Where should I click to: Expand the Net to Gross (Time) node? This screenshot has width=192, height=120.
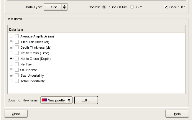11,53
